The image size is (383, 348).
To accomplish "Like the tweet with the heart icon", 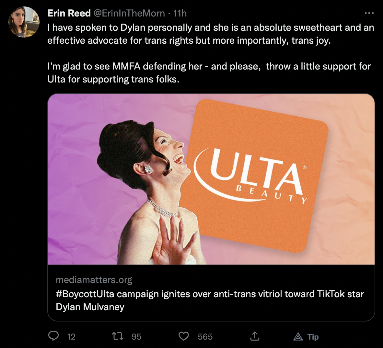I will 184,336.
